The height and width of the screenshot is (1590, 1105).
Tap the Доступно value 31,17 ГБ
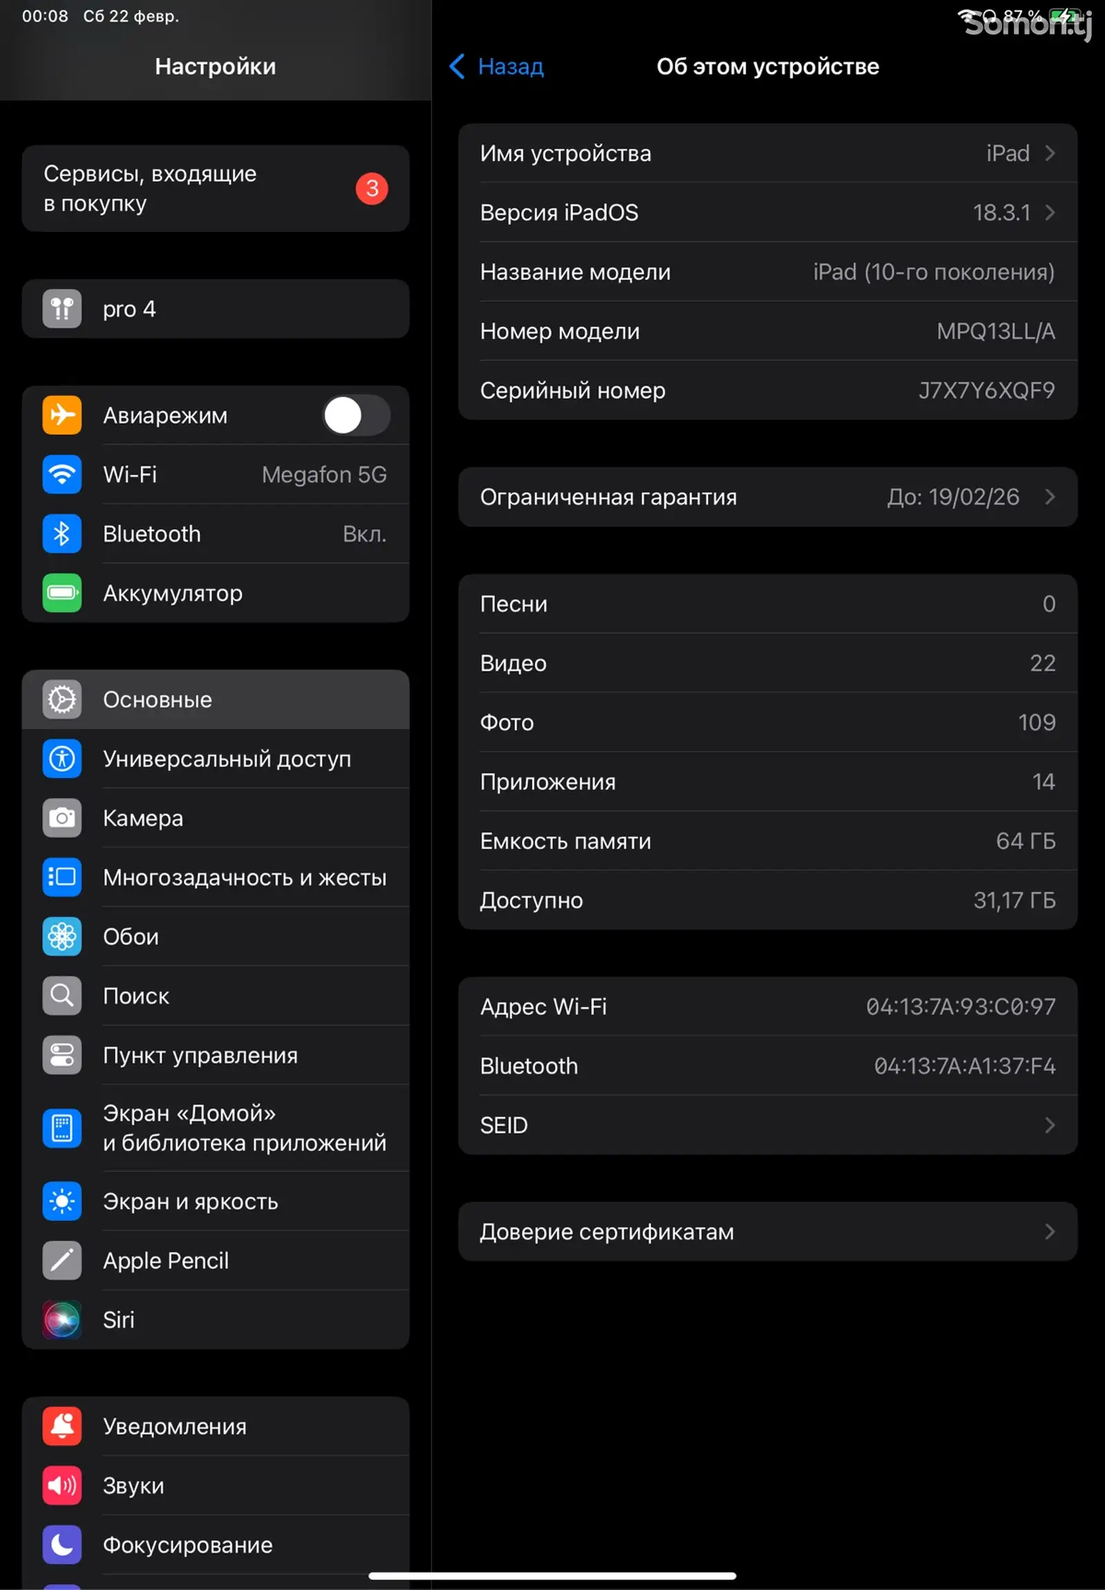click(x=1015, y=900)
